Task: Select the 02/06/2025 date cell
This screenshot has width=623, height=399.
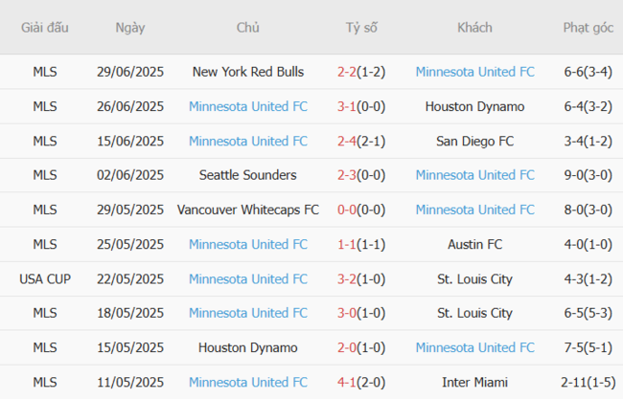Action: pos(130,175)
